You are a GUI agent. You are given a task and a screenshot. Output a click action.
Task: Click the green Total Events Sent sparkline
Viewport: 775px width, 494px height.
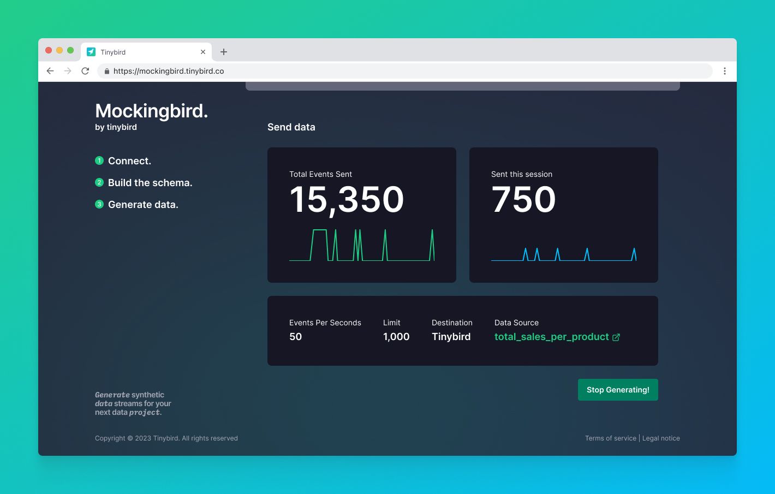coord(361,245)
